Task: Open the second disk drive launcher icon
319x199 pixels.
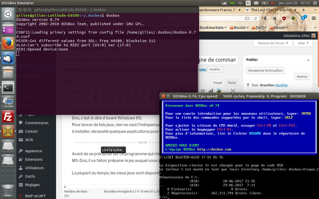Action: click(x=8, y=161)
